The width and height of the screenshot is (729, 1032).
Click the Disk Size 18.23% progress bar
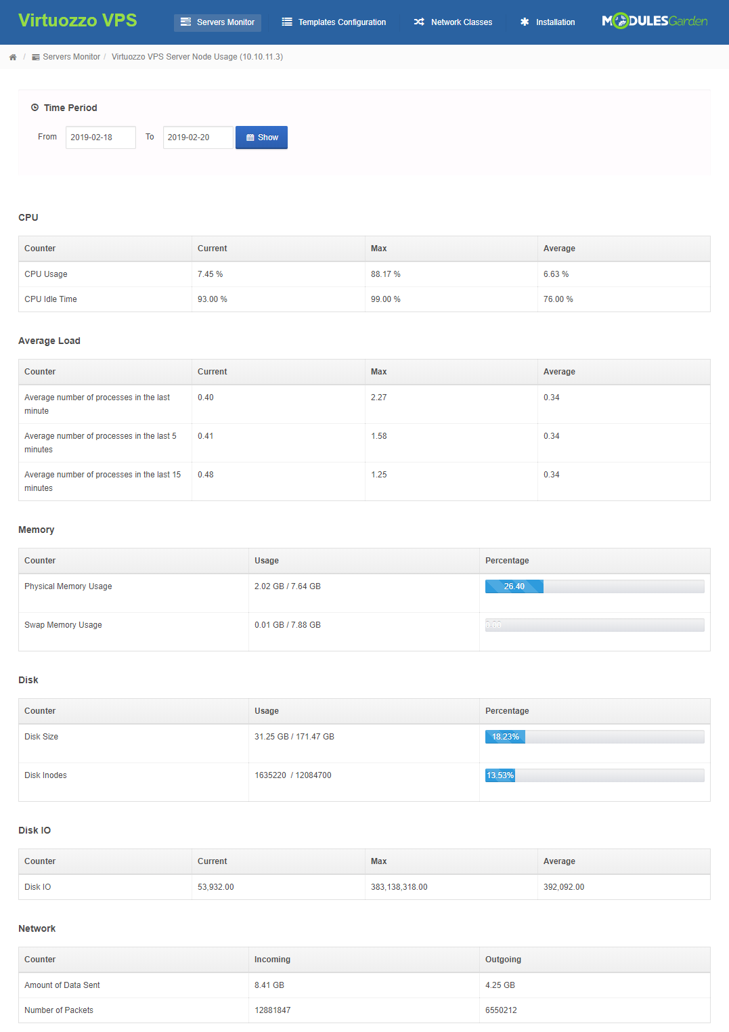tap(594, 737)
